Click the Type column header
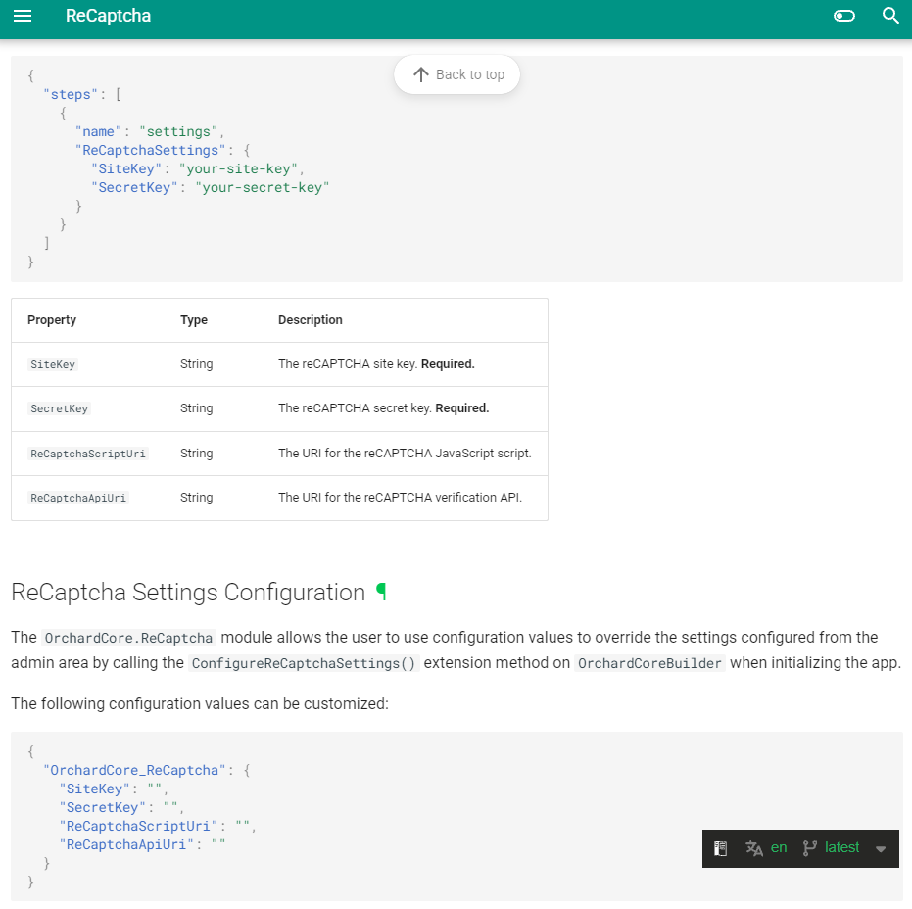912x909 pixels. 194,320
